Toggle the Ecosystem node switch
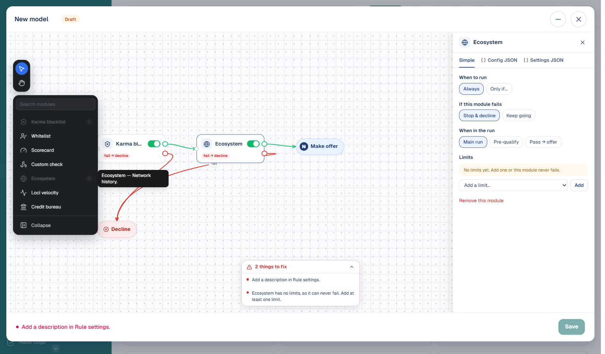The width and height of the screenshot is (605, 354). pos(253,144)
